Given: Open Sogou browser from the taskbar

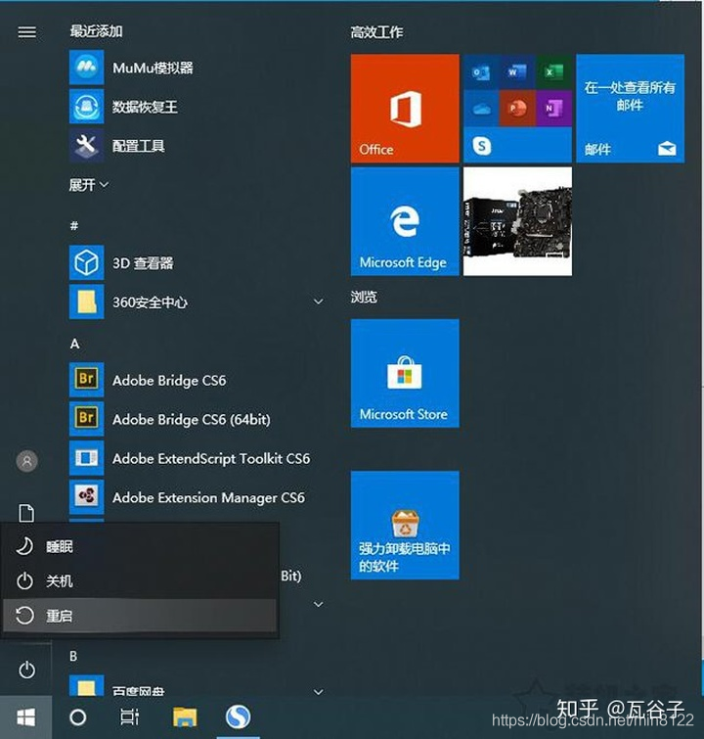Looking at the screenshot, I should [238, 717].
